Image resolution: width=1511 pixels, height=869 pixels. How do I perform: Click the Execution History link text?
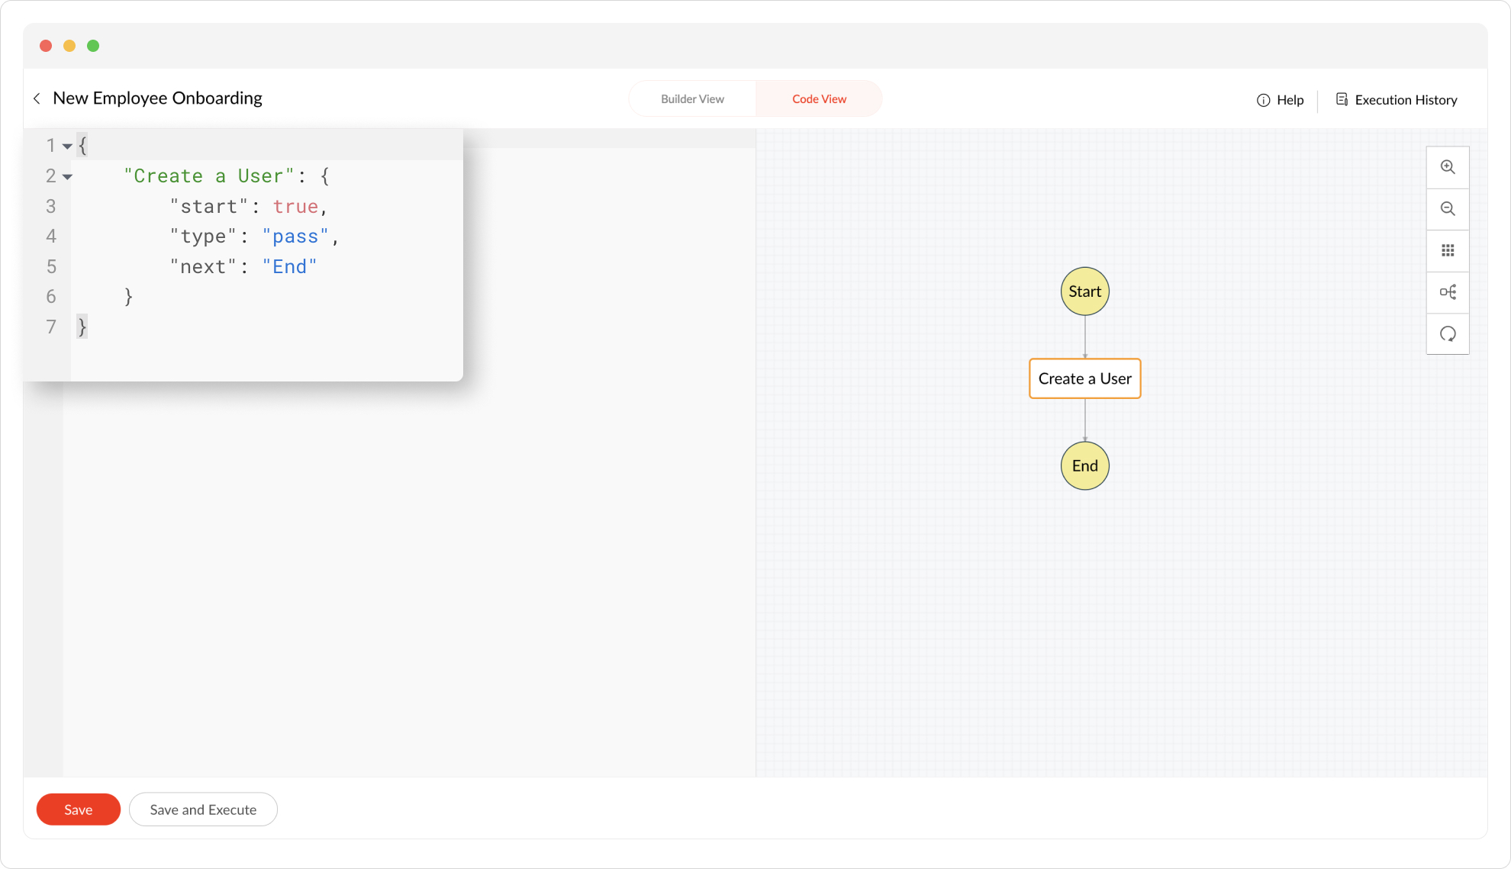(1406, 100)
